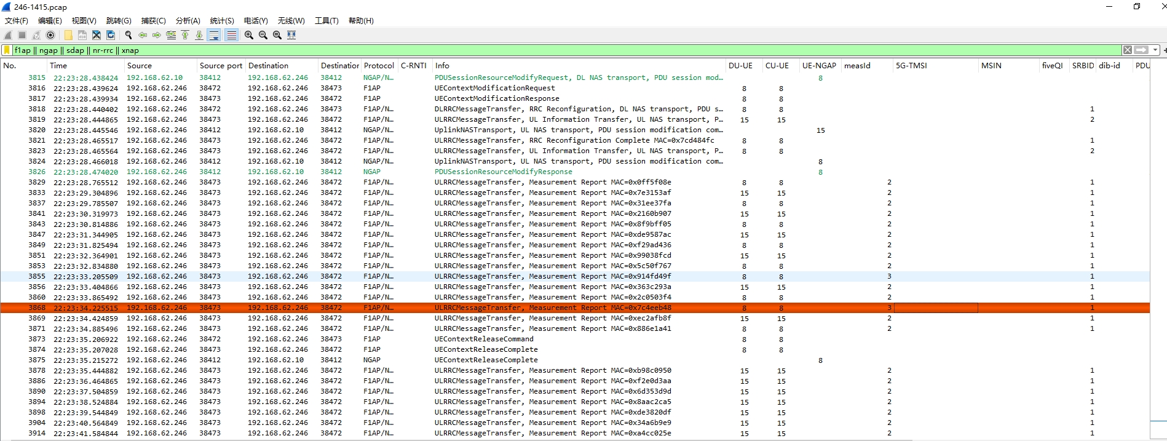Viewport: 1167px width, 441px height.
Task: Select packet 3826 PDUSessionResourceModifyResponse row
Action: [x=575, y=172]
